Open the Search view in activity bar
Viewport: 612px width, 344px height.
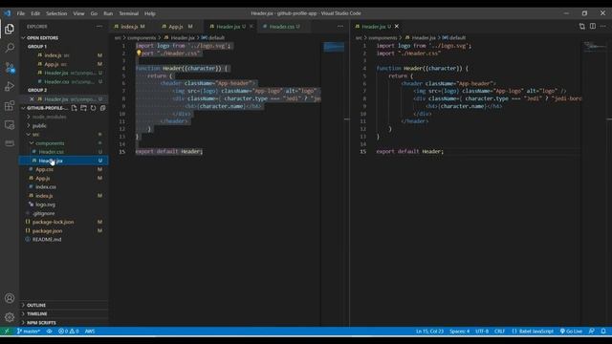point(10,48)
